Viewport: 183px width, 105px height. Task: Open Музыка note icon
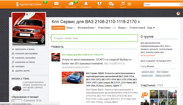click(x=123, y=4)
